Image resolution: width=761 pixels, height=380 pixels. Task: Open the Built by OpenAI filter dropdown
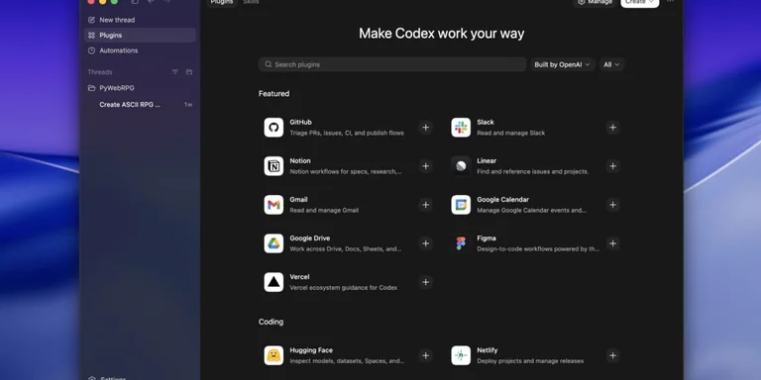point(563,64)
